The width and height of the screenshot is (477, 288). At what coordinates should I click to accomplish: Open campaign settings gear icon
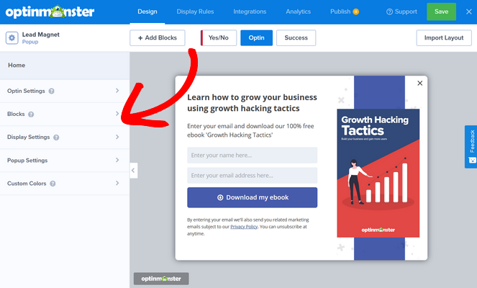pos(12,38)
